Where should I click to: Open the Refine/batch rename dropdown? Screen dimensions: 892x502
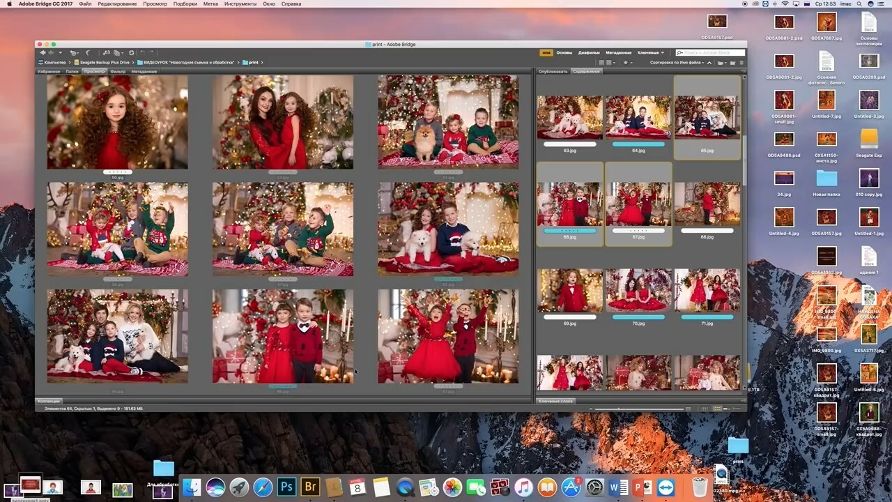(118, 53)
